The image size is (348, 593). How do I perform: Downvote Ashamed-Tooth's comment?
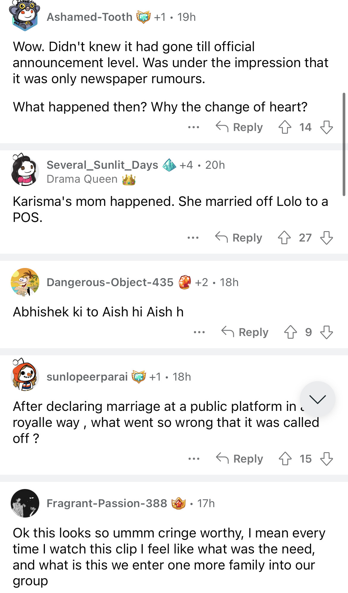[x=326, y=127]
